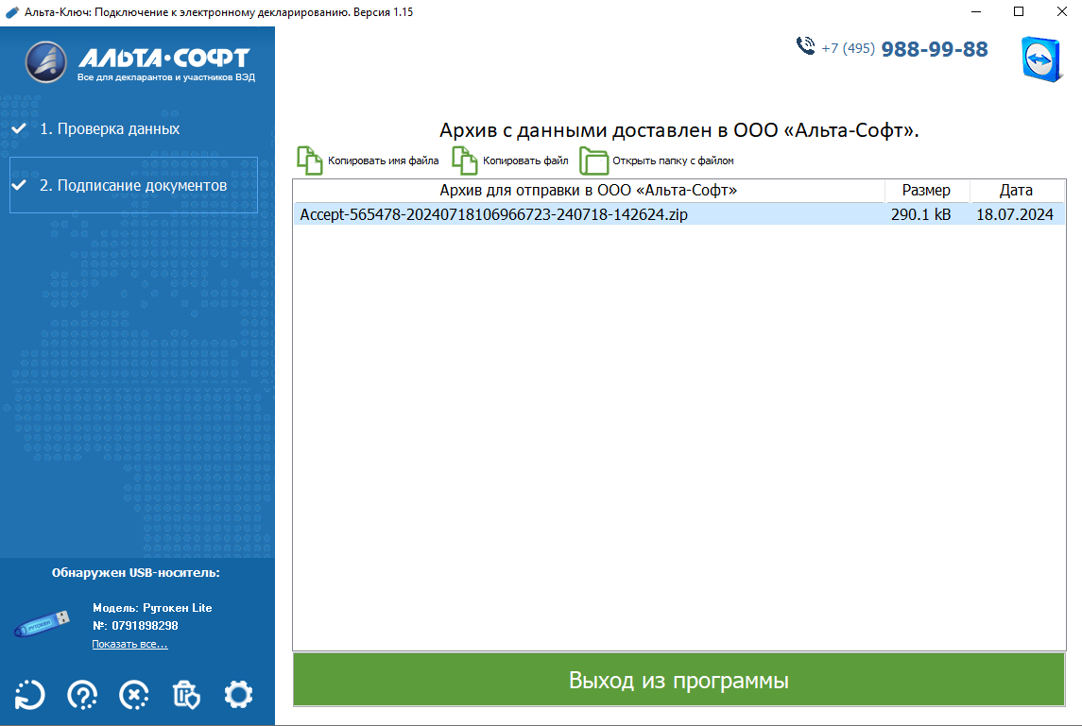Click the Модель: Рутокен Lite text
1082x726 pixels.
[152, 607]
